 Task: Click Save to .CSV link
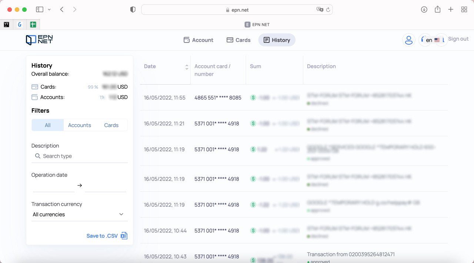[102, 236]
